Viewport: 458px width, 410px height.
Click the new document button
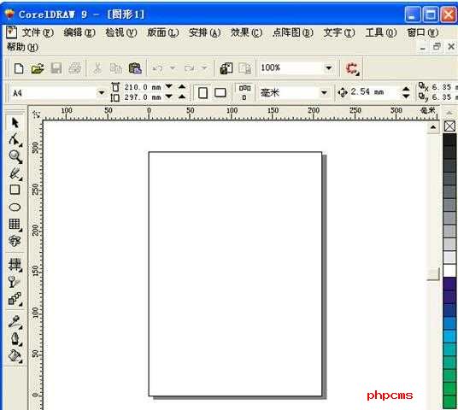pos(19,68)
